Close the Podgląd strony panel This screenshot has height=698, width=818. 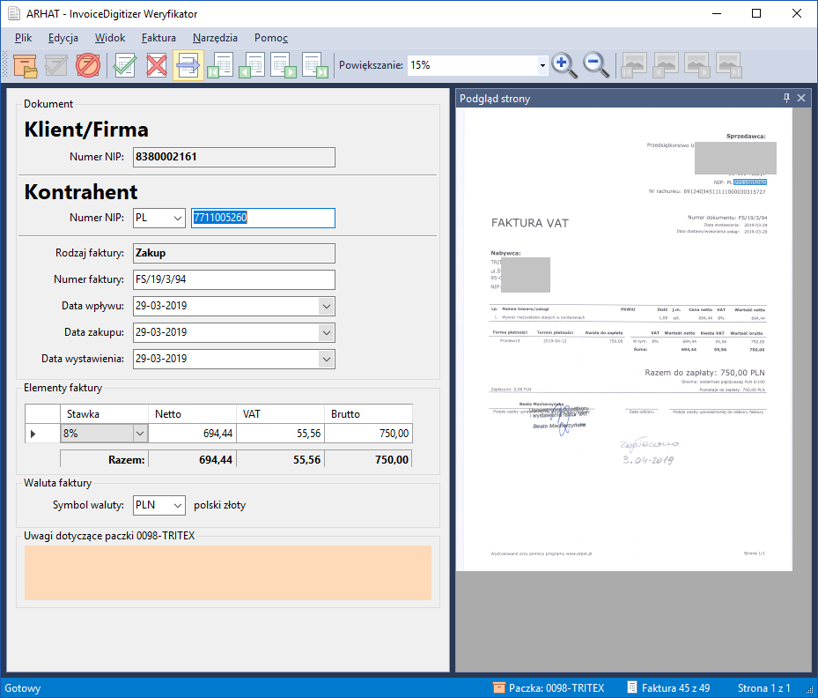point(801,99)
